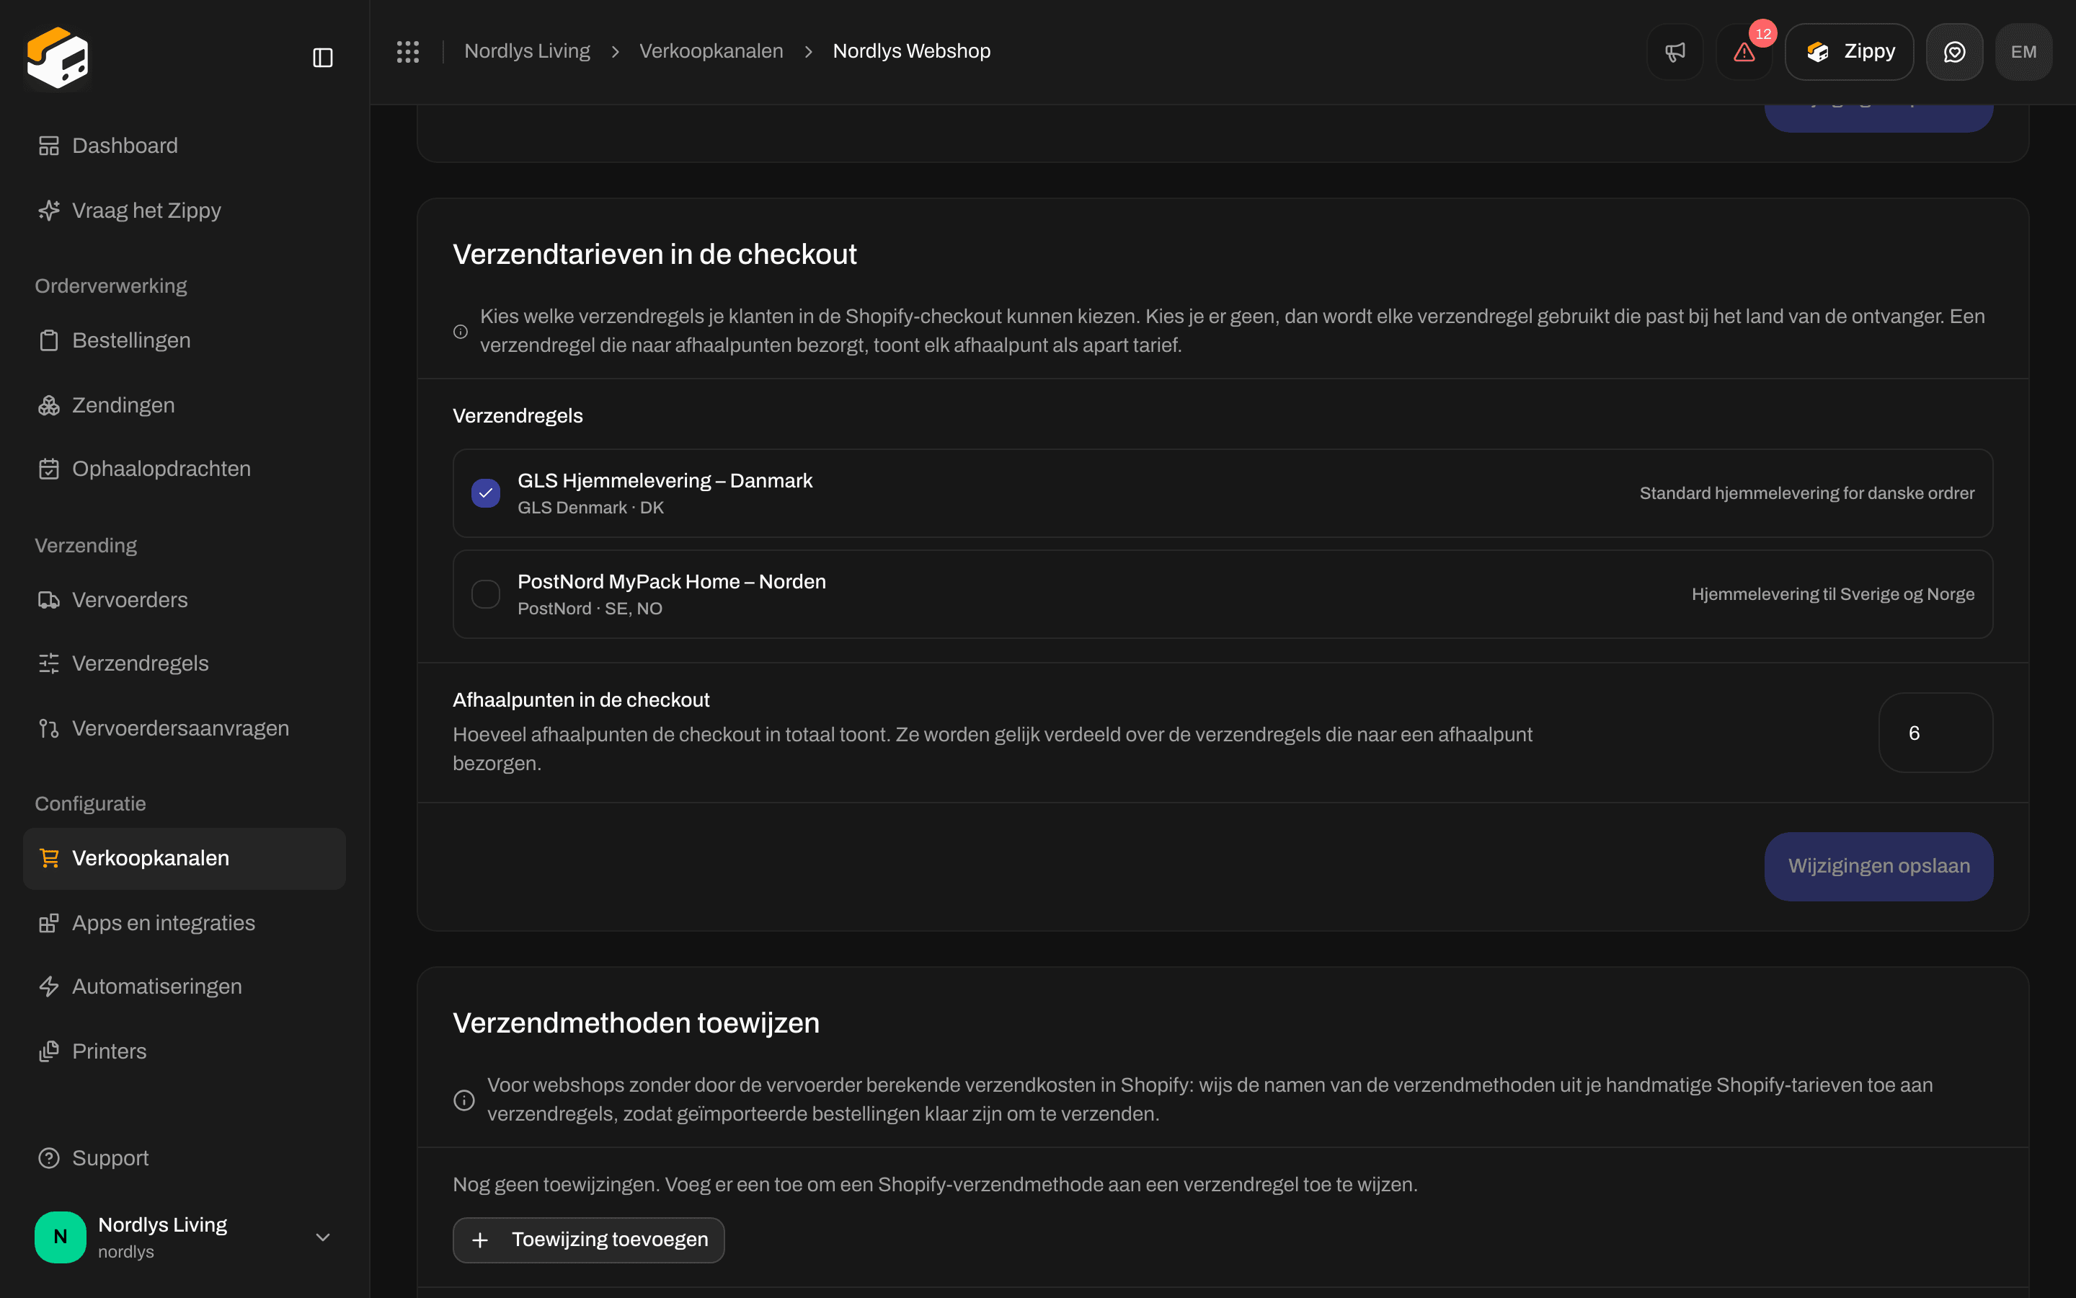Click the boxes icon for Zendingen

click(49, 405)
